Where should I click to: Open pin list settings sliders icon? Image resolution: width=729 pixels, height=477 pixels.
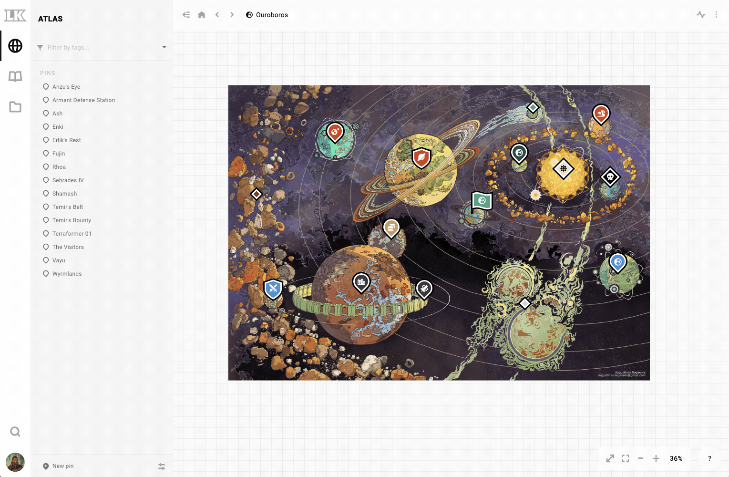coord(162,467)
